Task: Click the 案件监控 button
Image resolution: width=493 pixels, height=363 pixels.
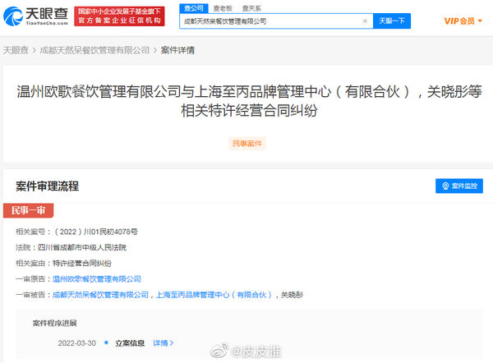Action: [x=458, y=186]
